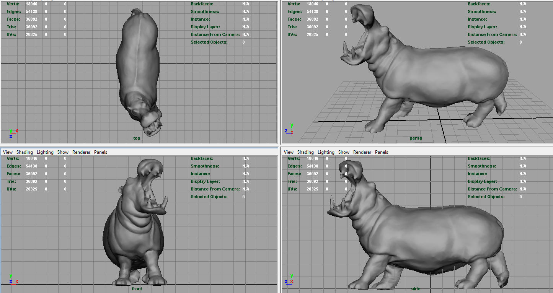Screen dimensions: 553x293
Task: Click the 'UVs:' label in the side view
Action: pos(292,189)
